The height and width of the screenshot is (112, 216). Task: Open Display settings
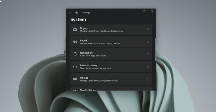111,30
